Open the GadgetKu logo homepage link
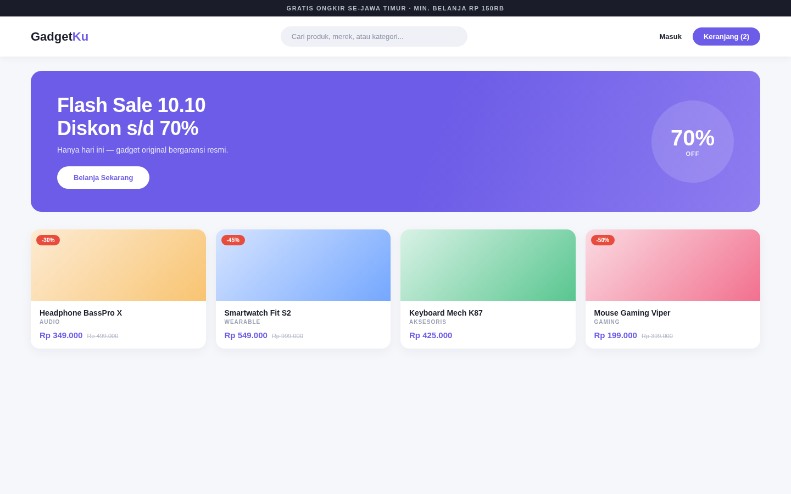Viewport: 791px width, 494px height. point(59,37)
